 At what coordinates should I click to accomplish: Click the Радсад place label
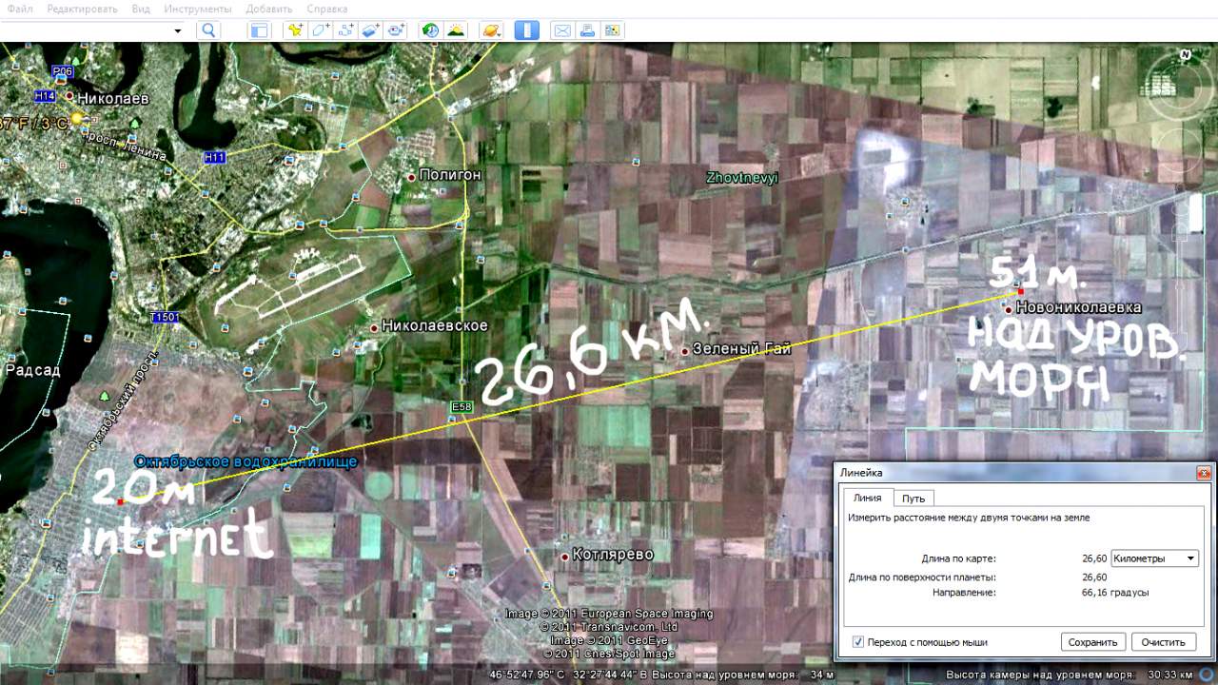pos(32,370)
